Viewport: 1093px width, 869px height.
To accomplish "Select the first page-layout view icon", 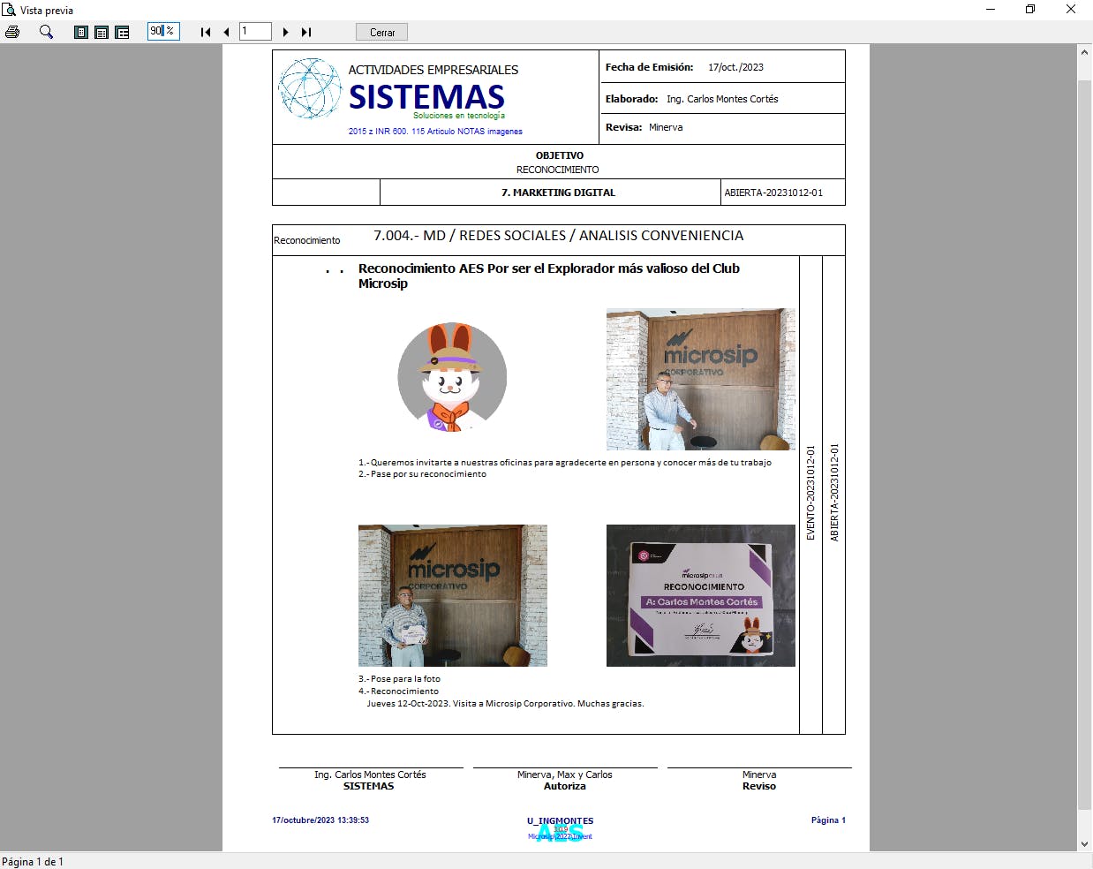I will tap(81, 32).
